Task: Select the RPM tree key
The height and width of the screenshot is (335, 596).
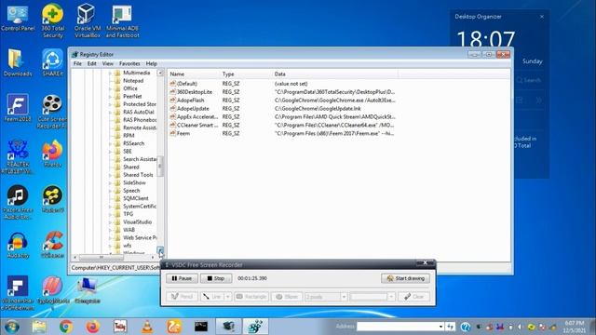Action: [x=129, y=136]
